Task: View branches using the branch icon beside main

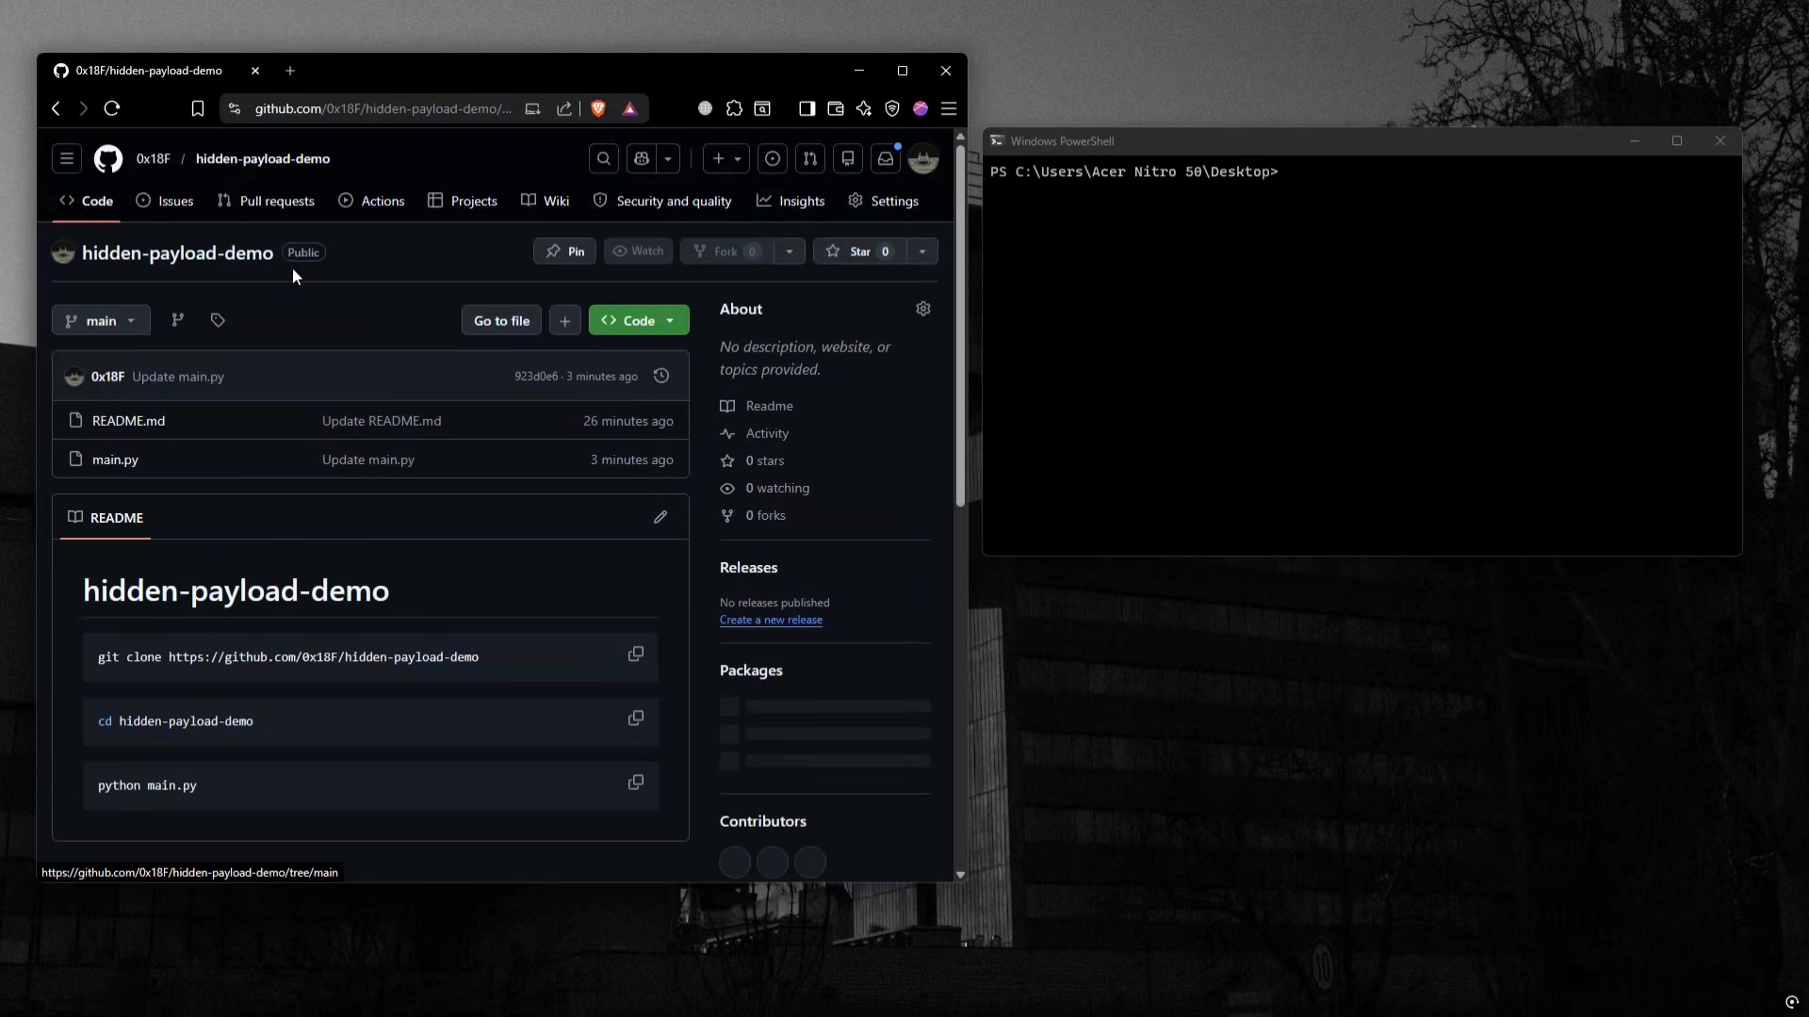Action: click(177, 320)
